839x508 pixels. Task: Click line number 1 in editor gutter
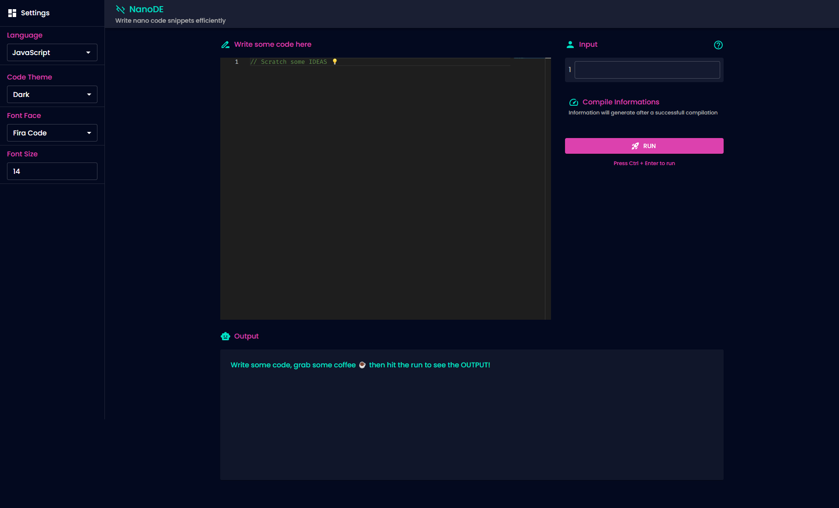(236, 62)
